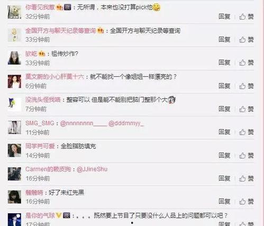The image size is (264, 226).
Task: Click the crown badge beside 软屹
Action: pyautogui.click(x=42, y=53)
